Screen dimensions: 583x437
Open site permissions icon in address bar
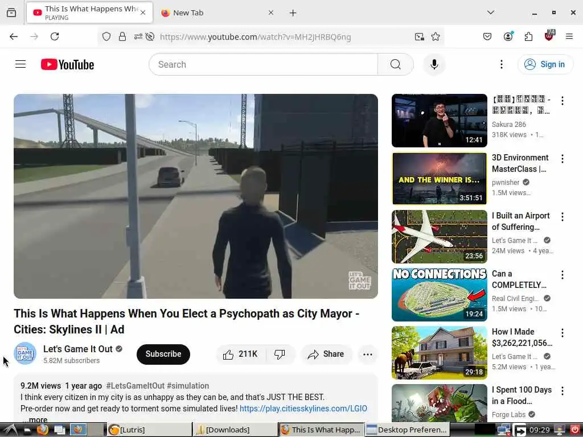pyautogui.click(x=138, y=36)
